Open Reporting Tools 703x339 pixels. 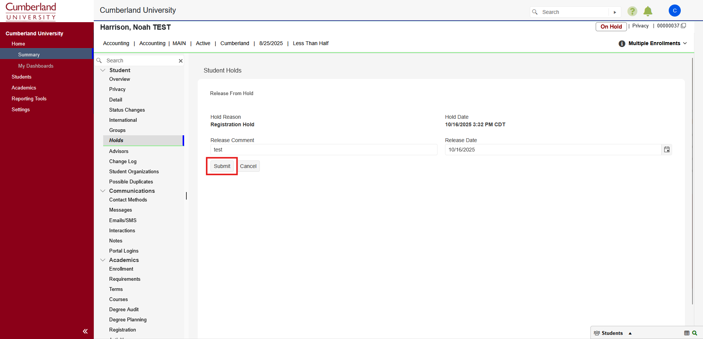[29, 98]
